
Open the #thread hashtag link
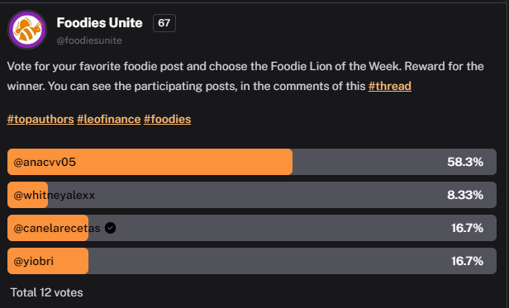click(390, 87)
